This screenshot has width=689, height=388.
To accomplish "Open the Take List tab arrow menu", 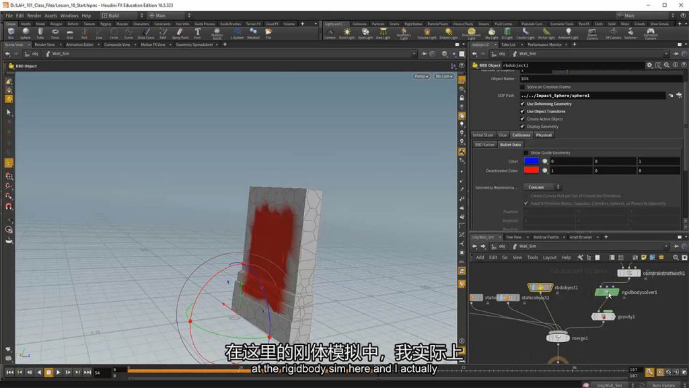I will pos(521,44).
